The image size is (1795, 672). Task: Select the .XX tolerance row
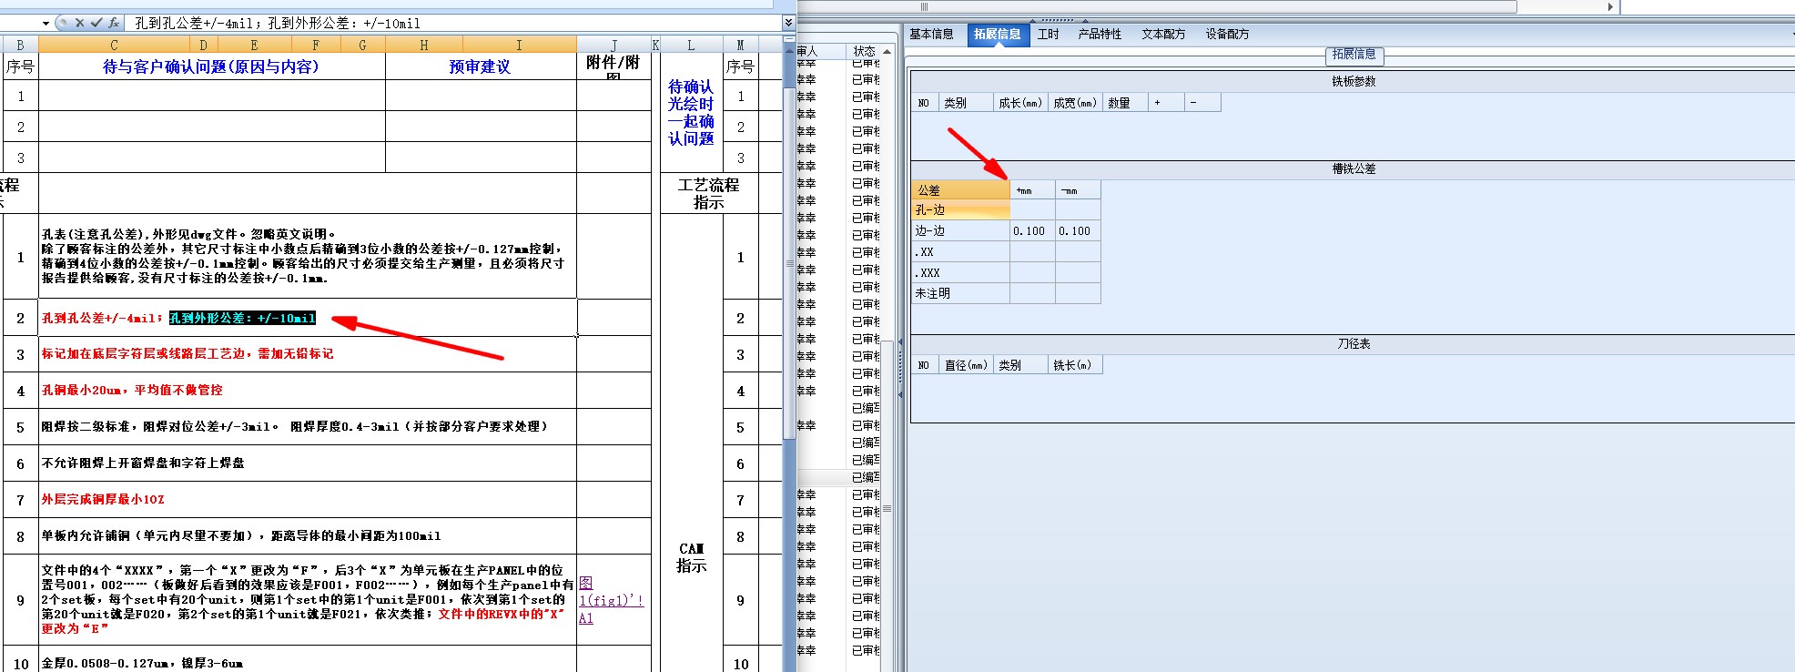960,252
